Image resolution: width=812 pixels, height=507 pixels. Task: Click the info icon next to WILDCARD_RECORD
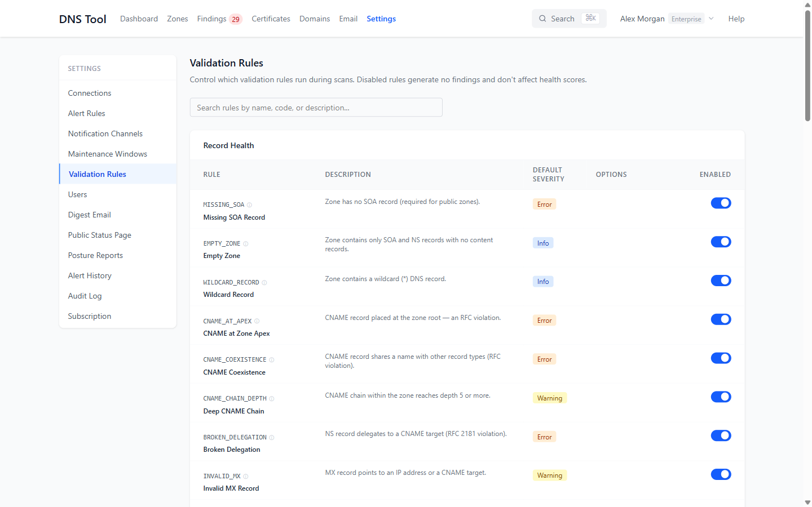pyautogui.click(x=264, y=283)
